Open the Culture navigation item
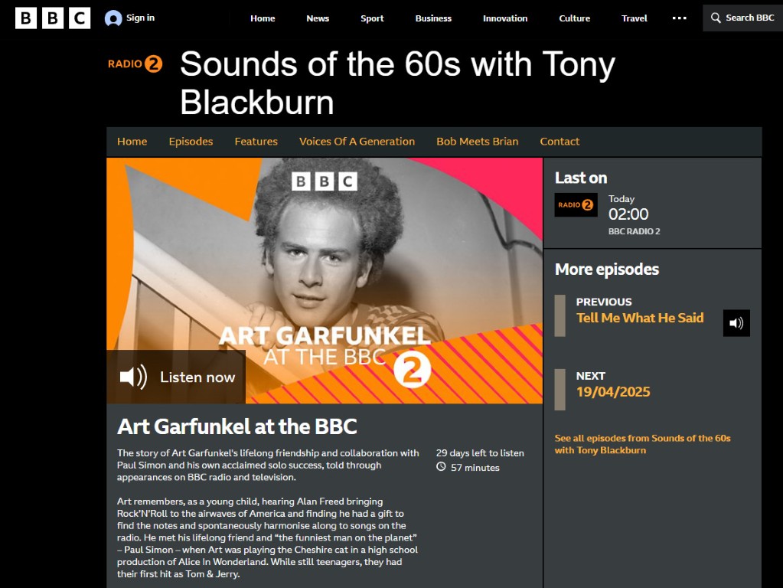783x588 pixels. [574, 18]
